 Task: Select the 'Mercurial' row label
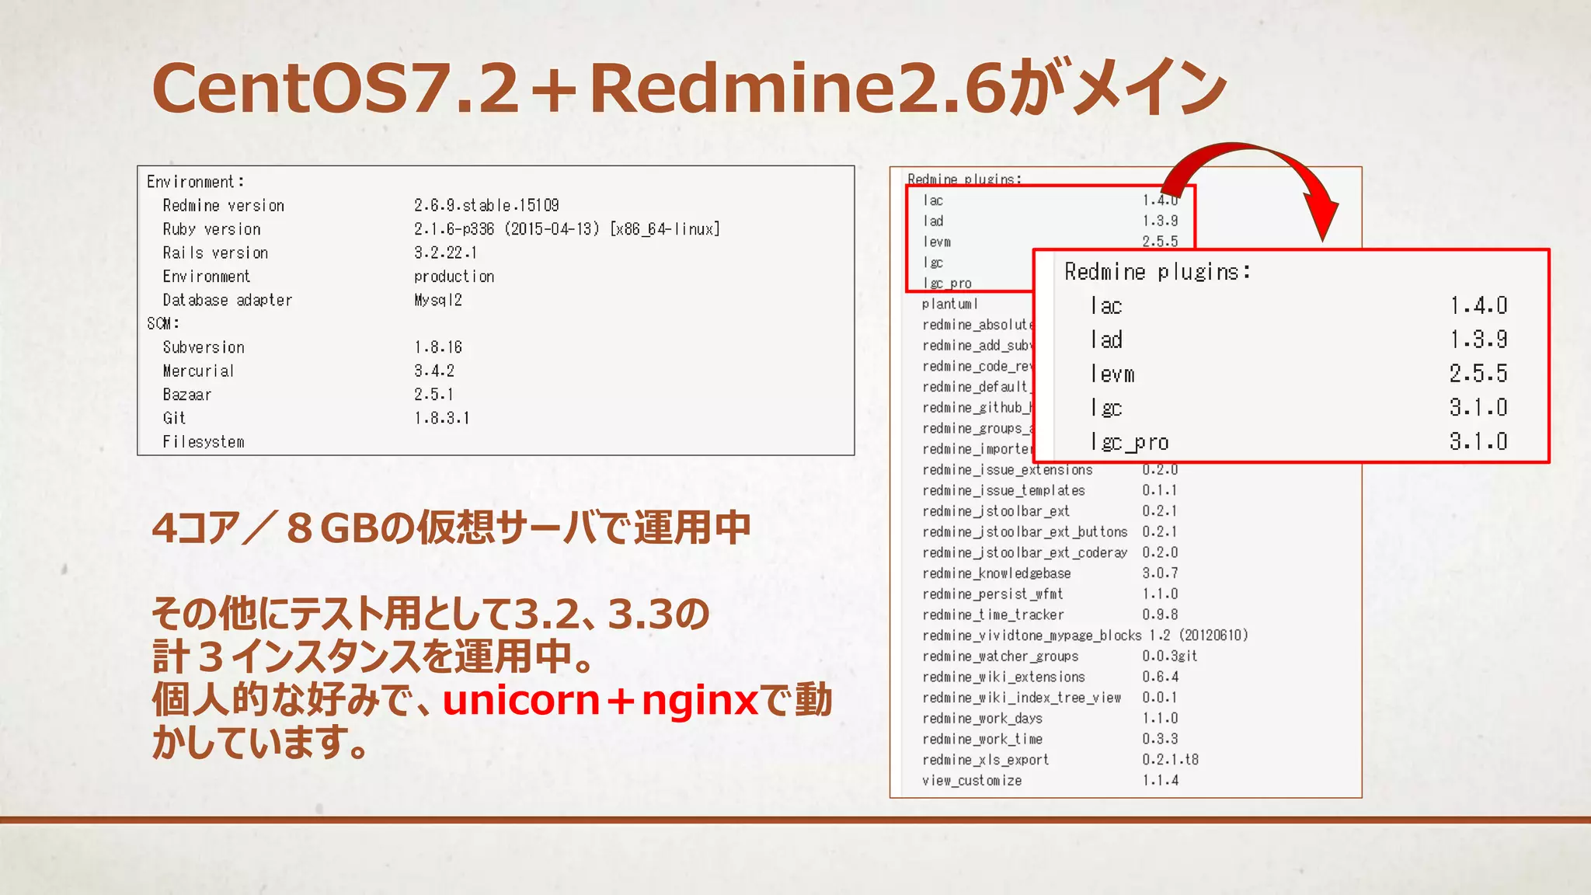coord(198,371)
